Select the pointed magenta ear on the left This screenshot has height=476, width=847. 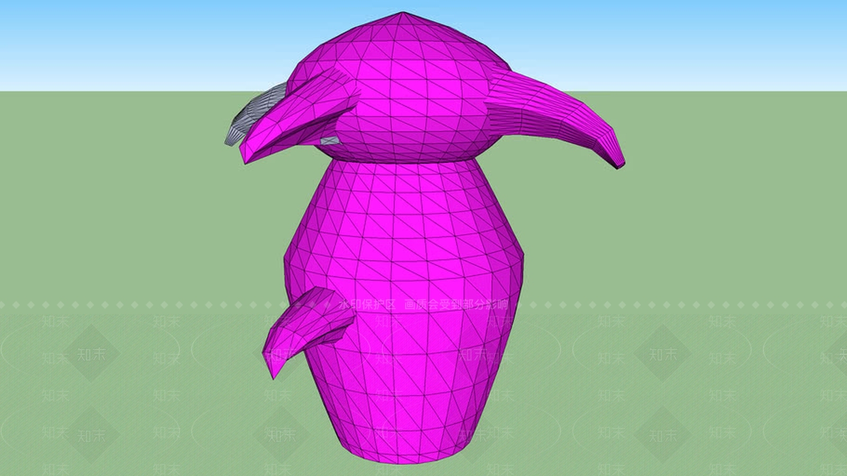click(x=299, y=116)
